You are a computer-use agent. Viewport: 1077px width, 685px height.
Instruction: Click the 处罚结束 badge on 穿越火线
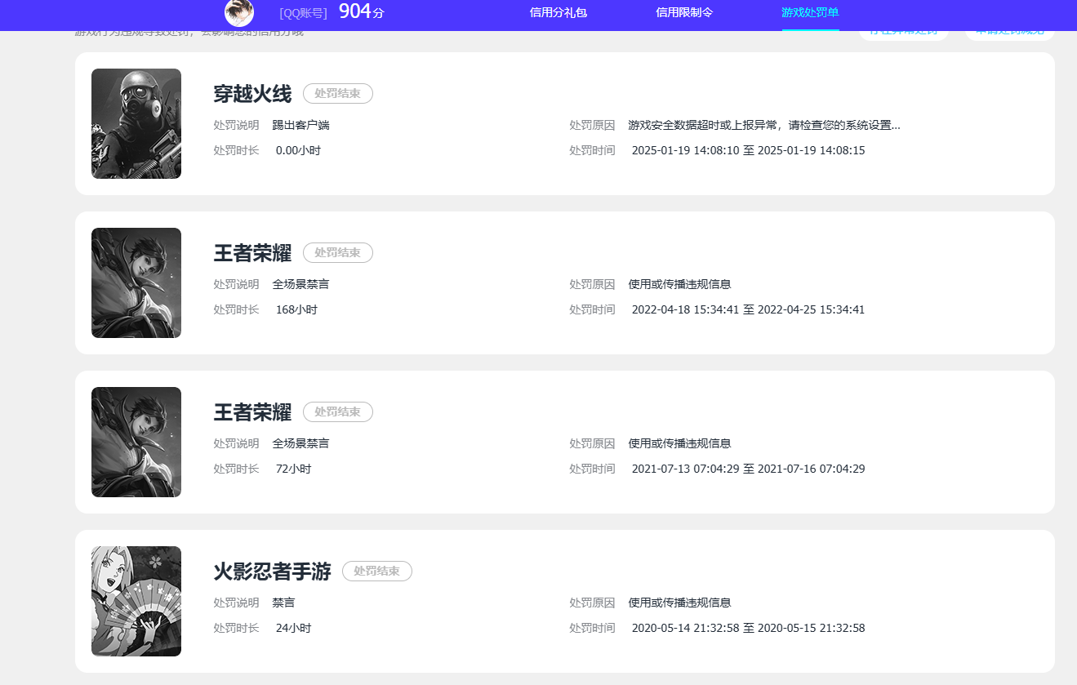337,93
